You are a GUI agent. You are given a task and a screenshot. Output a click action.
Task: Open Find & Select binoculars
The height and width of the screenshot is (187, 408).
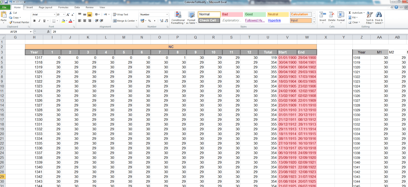click(x=379, y=18)
